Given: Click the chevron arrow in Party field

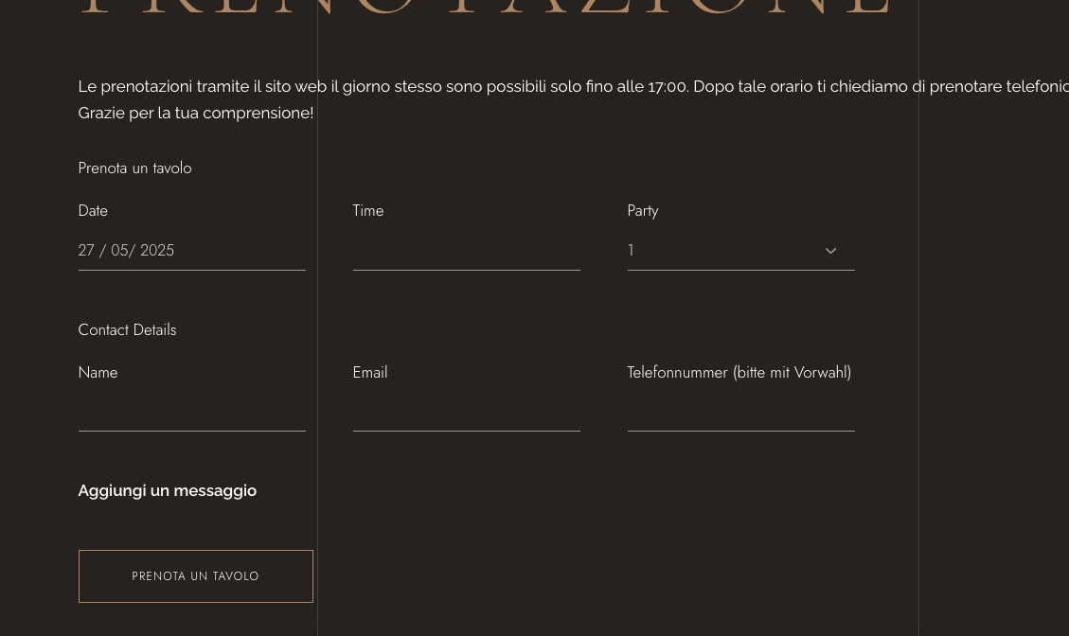Looking at the screenshot, I should pyautogui.click(x=830, y=251).
